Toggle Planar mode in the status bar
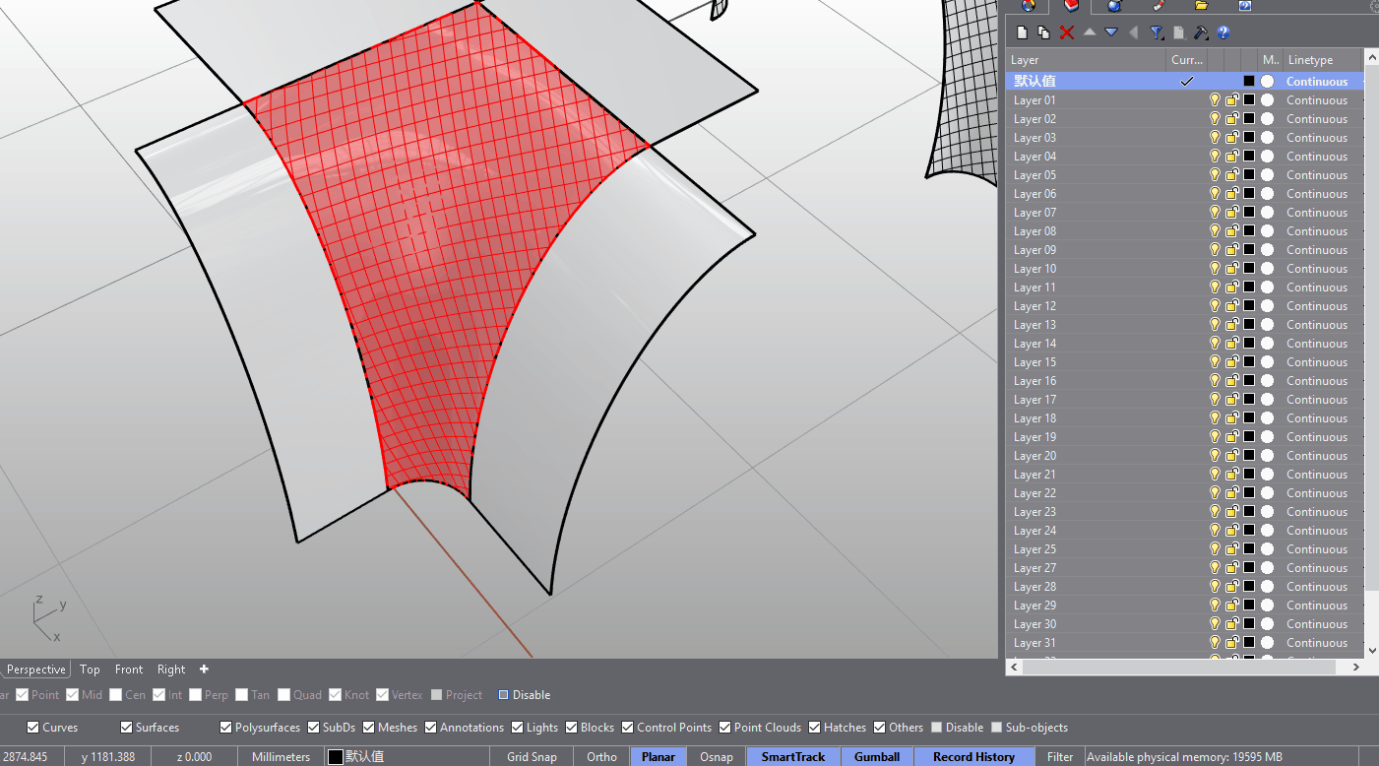The height and width of the screenshot is (766, 1379). tap(658, 757)
